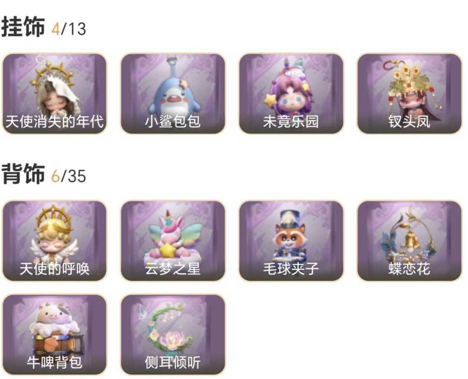
Task: Click the 6/35 back accessory count
Action: pyautogui.click(x=68, y=176)
